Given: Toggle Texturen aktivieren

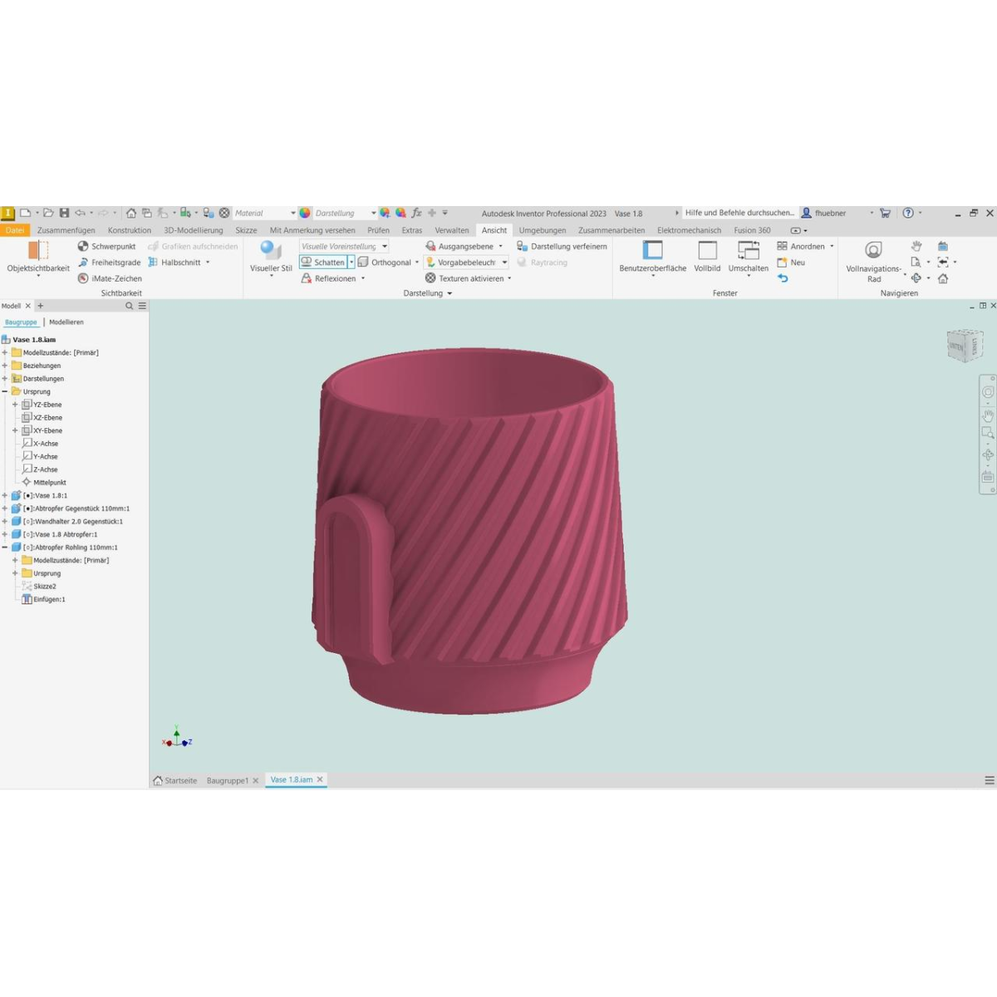Looking at the screenshot, I should [430, 278].
